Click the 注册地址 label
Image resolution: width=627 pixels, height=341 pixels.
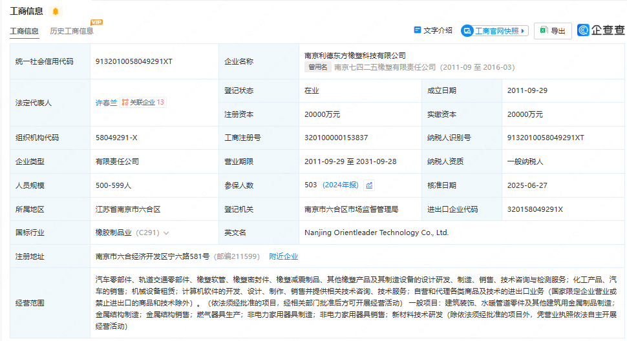pyautogui.click(x=30, y=256)
